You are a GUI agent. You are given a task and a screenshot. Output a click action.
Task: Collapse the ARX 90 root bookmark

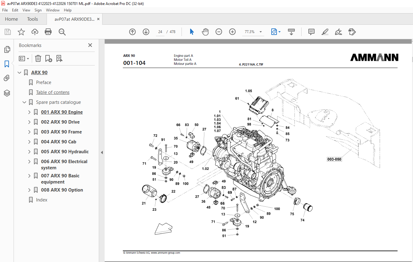(19, 73)
